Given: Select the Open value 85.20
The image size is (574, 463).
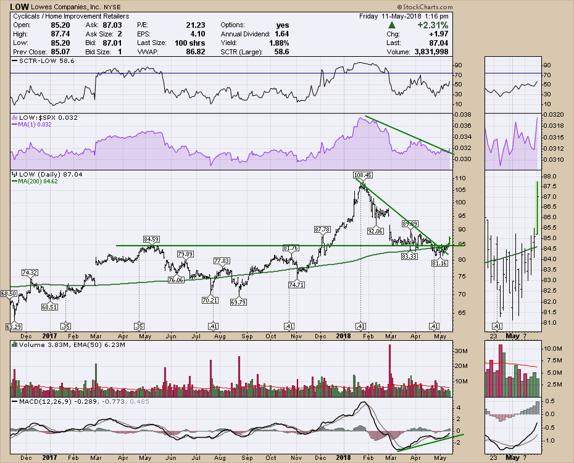Looking at the screenshot, I should 60,25.
